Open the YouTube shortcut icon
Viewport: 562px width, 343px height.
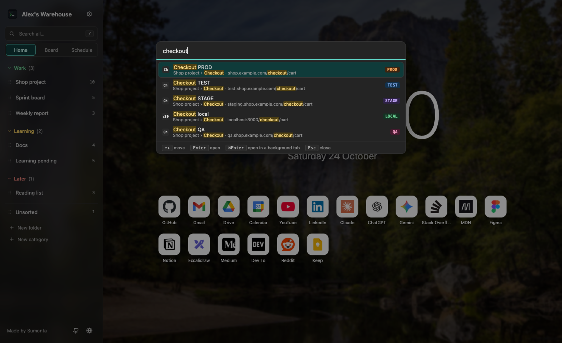[288, 206]
